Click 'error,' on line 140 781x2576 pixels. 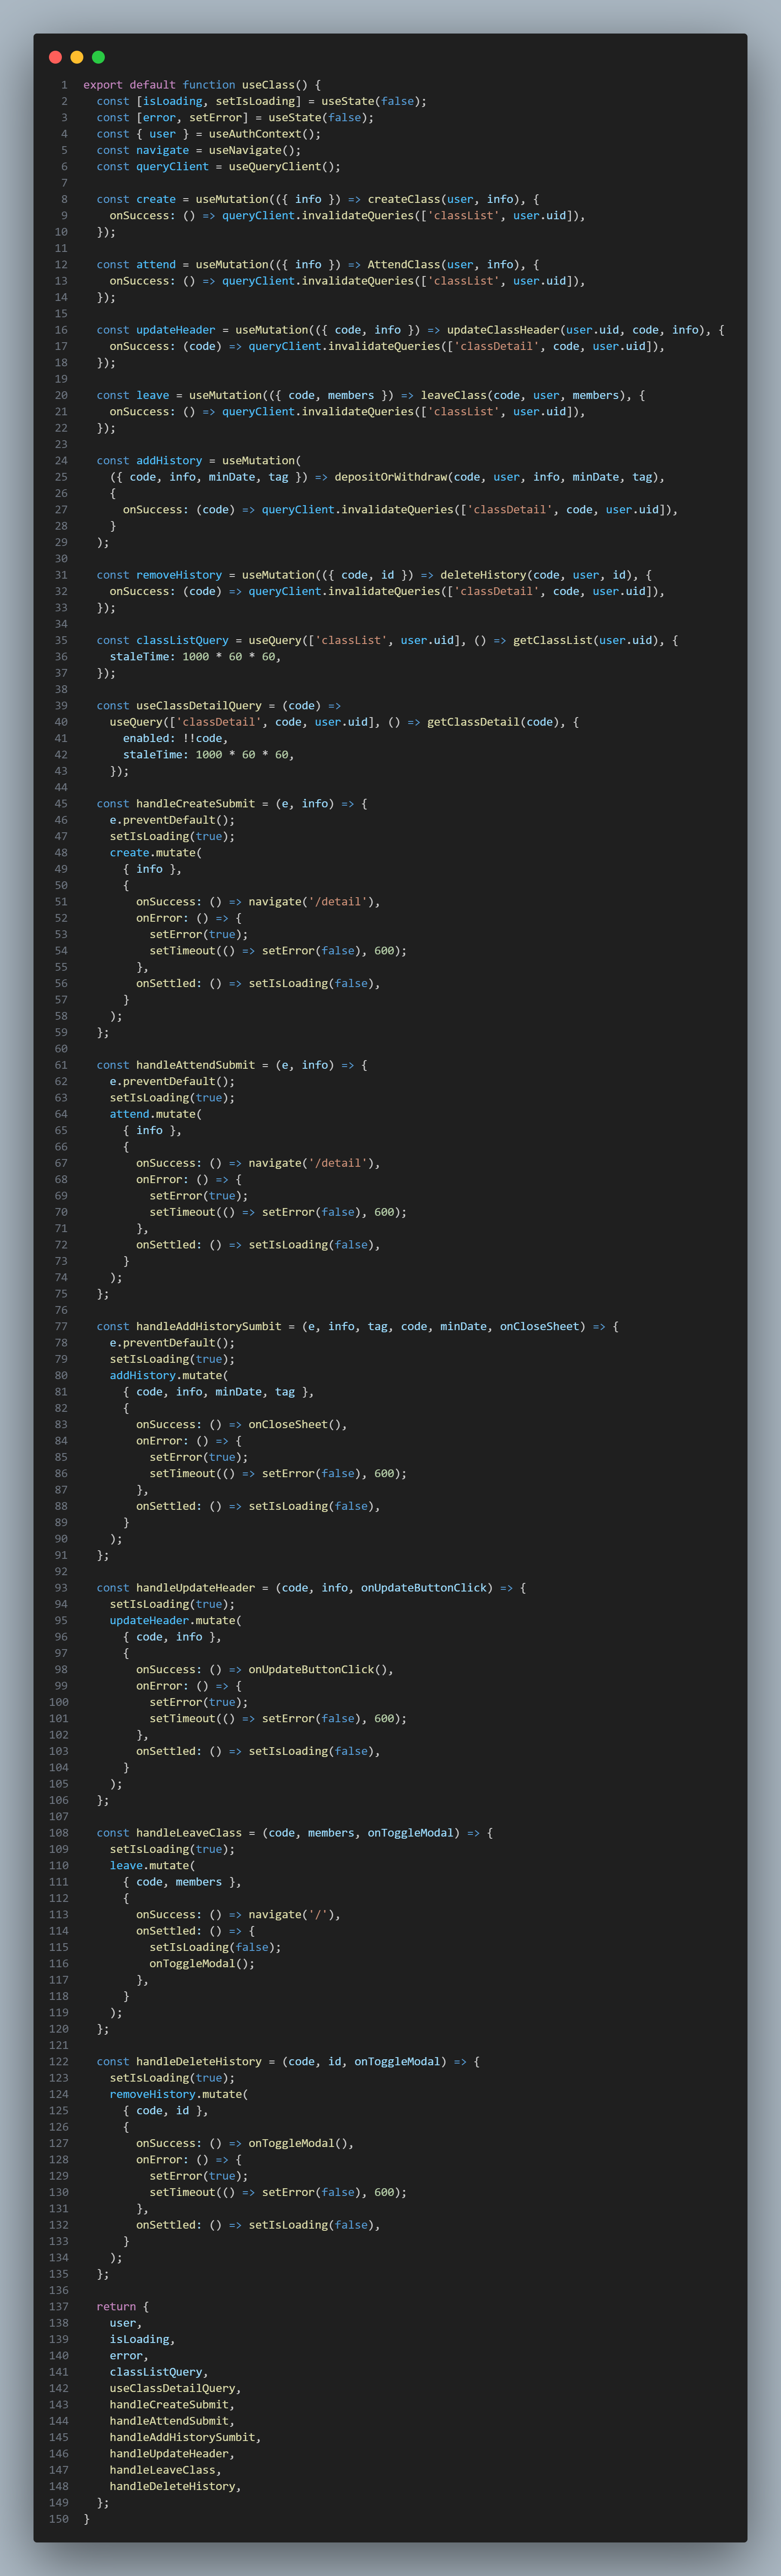tap(130, 2355)
